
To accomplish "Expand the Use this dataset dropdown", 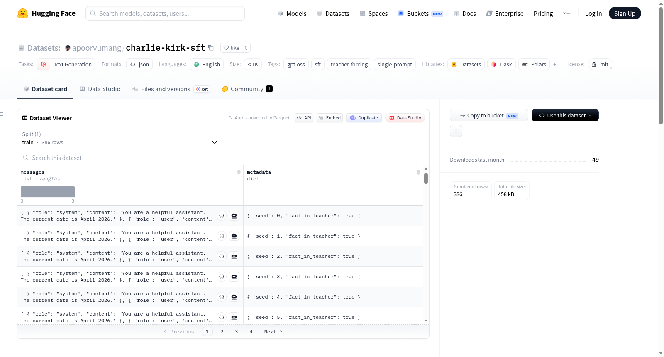I will point(565,115).
